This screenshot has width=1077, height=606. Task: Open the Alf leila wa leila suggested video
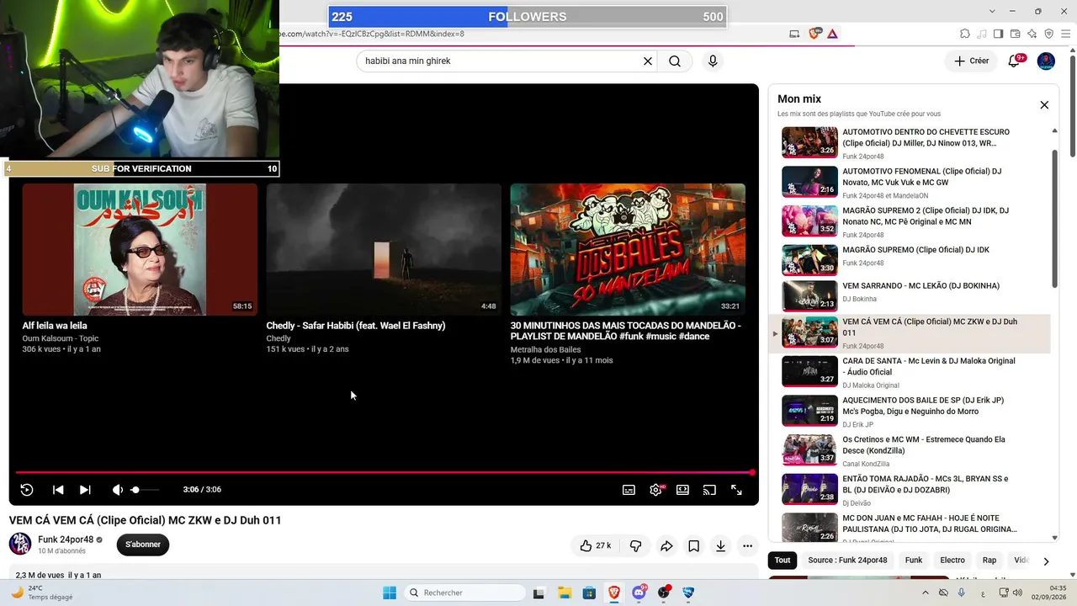tap(140, 249)
